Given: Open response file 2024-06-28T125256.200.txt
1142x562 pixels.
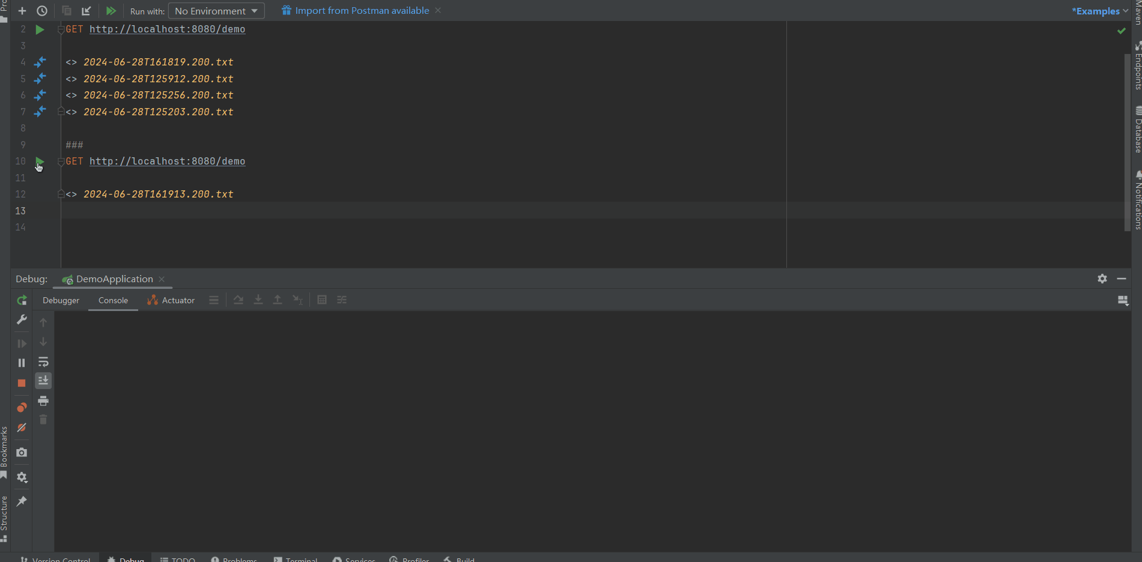Looking at the screenshot, I should (158, 95).
